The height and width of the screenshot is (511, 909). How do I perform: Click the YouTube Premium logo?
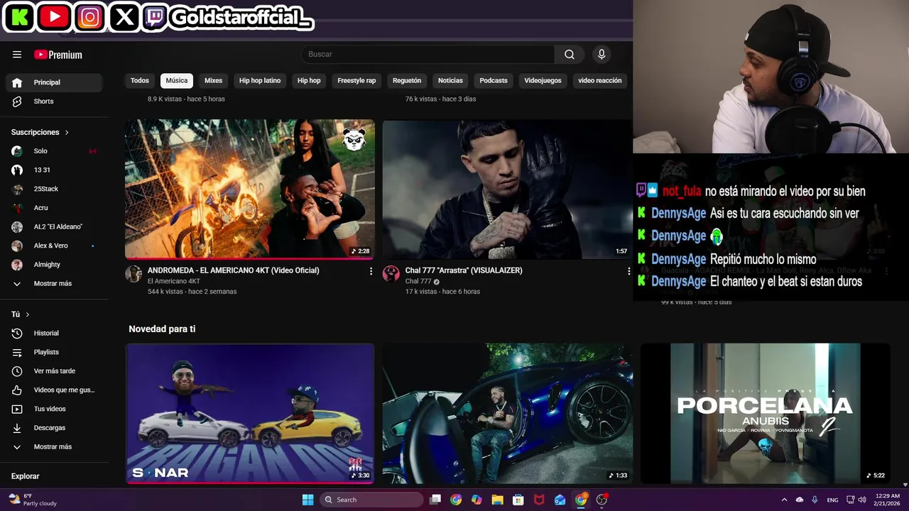point(58,55)
